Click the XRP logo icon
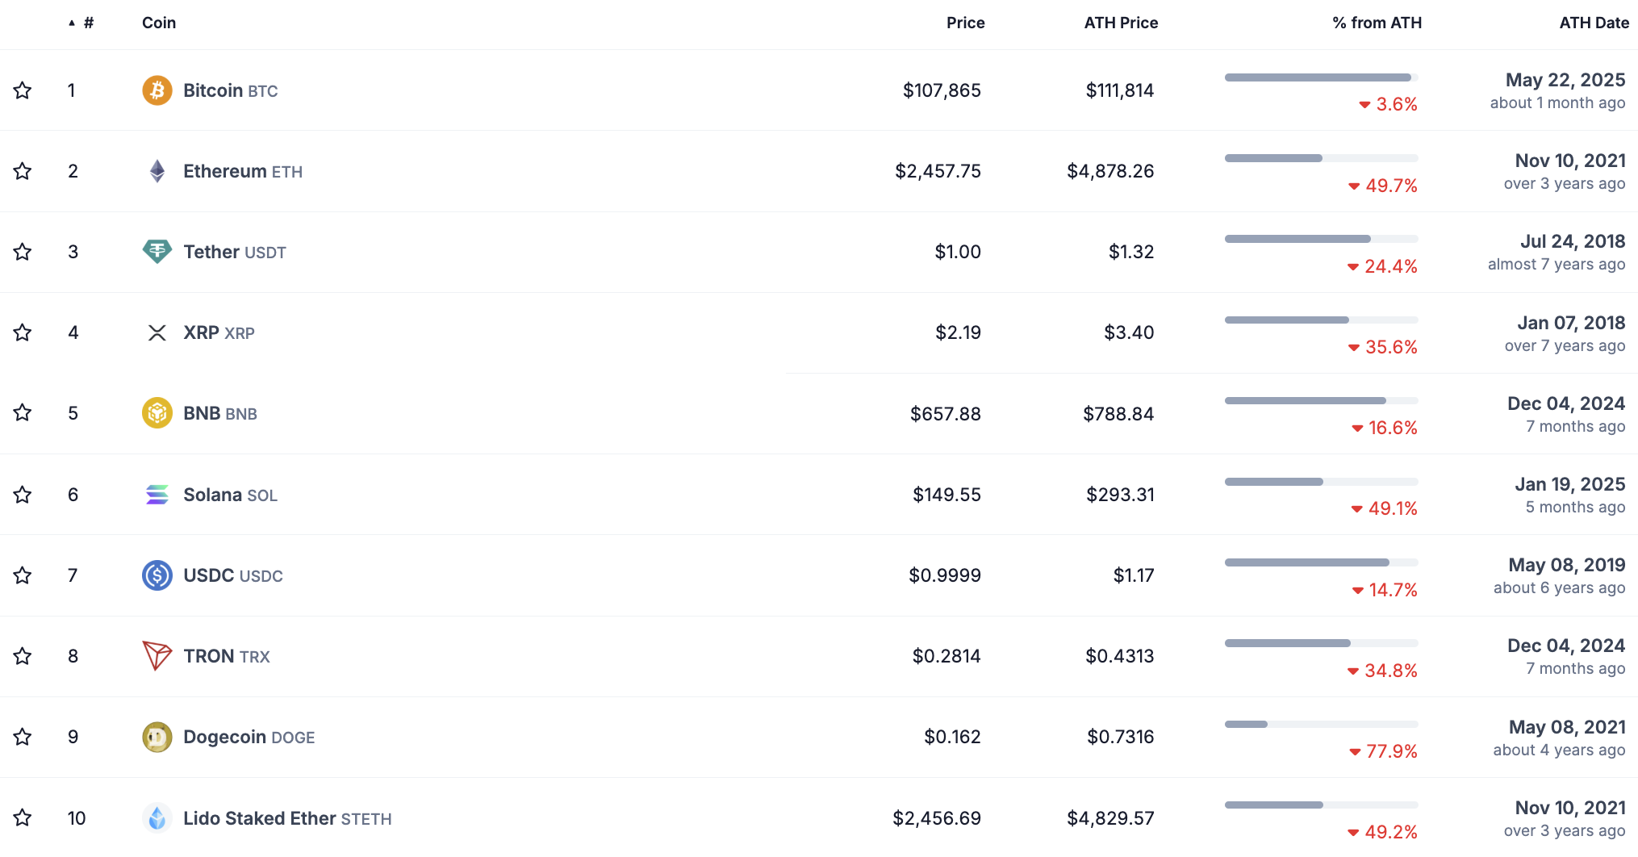1638x857 pixels. coord(157,332)
